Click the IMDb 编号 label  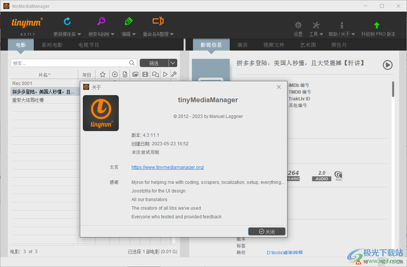click(x=299, y=85)
